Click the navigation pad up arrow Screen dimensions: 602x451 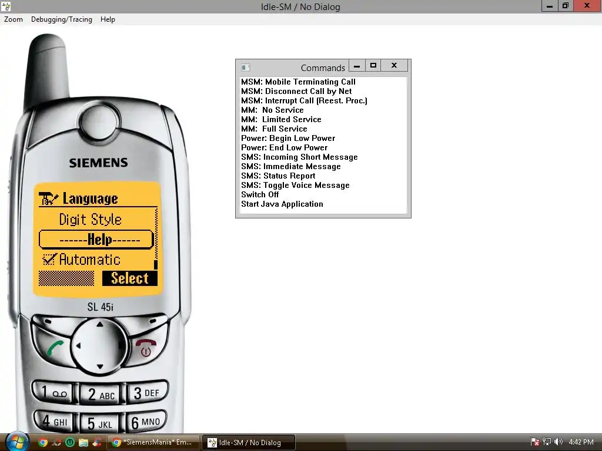click(x=100, y=325)
